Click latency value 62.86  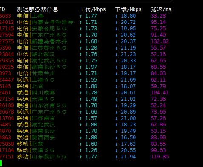click(158, 125)
